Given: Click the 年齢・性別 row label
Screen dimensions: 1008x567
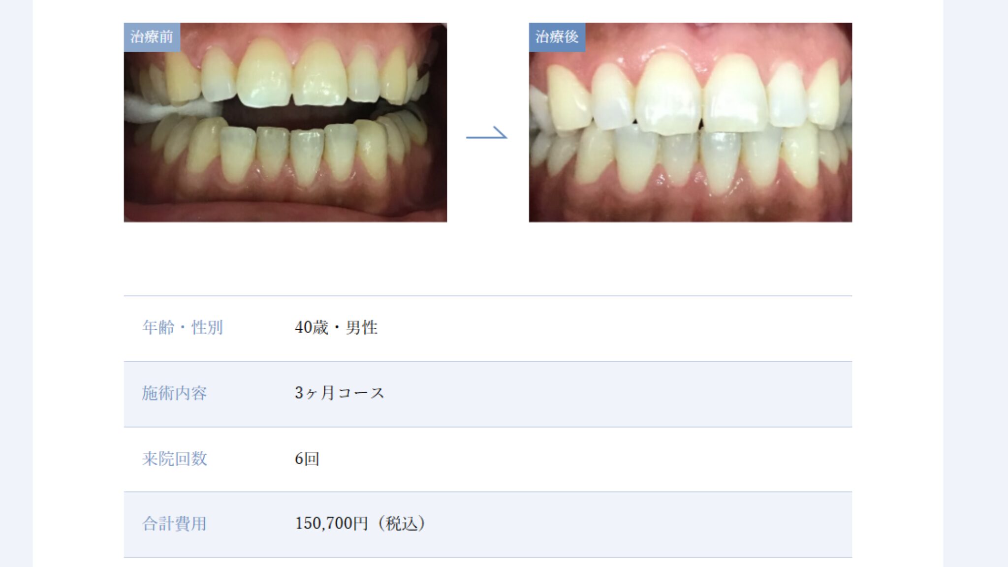Looking at the screenshot, I should (183, 328).
